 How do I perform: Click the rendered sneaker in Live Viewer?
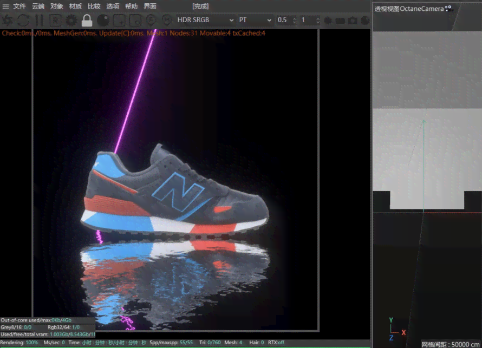tap(174, 192)
